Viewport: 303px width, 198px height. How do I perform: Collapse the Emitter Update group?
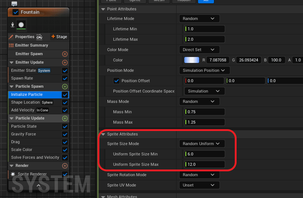[x=11, y=63]
